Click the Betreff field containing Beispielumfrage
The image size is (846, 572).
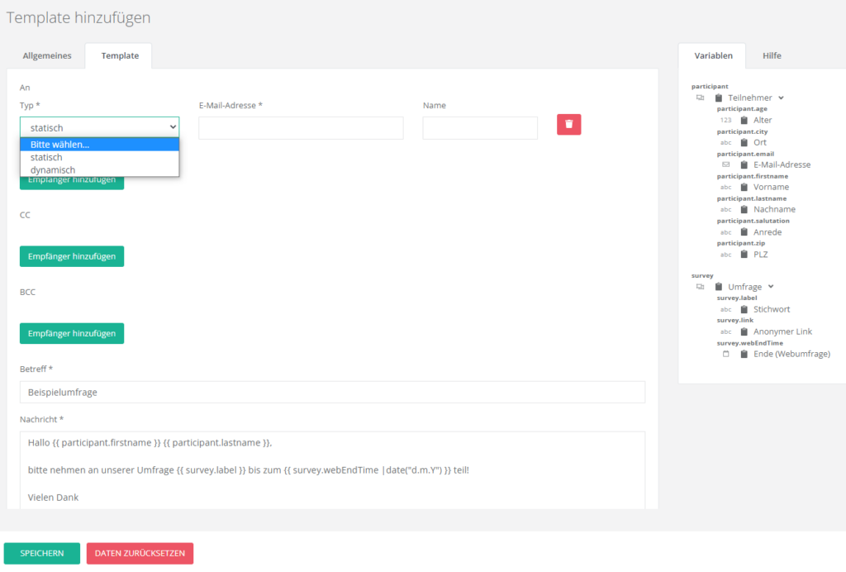[332, 393]
